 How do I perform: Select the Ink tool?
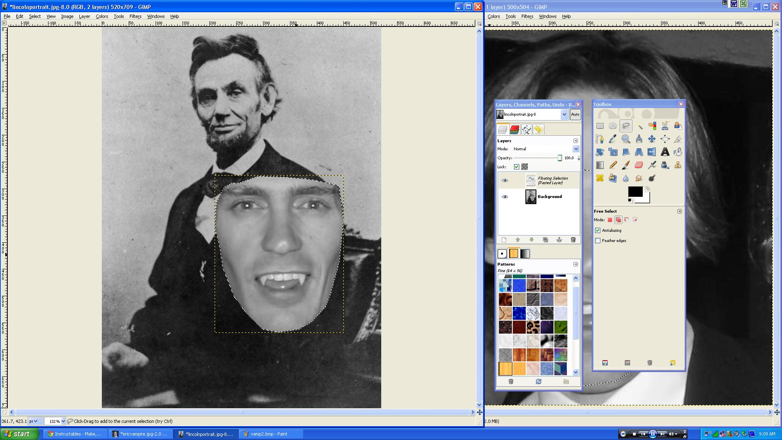point(665,165)
